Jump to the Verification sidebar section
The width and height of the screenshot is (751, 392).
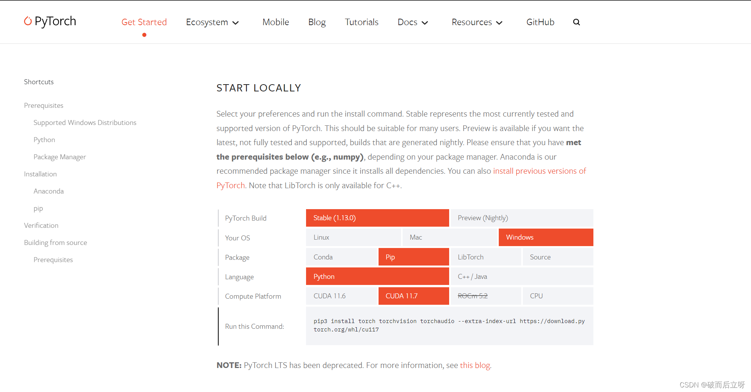41,226
